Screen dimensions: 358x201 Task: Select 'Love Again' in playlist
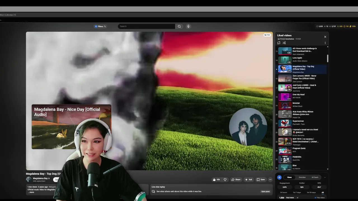(301, 60)
